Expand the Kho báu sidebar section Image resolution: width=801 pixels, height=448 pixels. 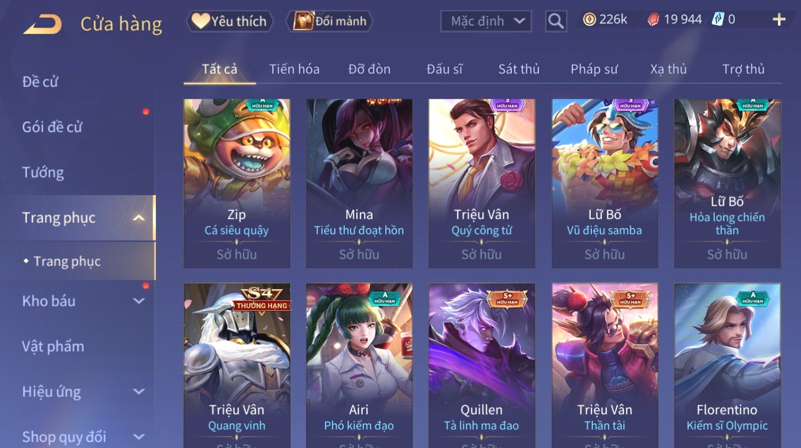139,301
